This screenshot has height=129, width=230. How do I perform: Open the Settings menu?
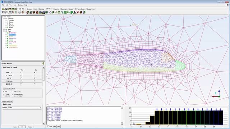20,5
